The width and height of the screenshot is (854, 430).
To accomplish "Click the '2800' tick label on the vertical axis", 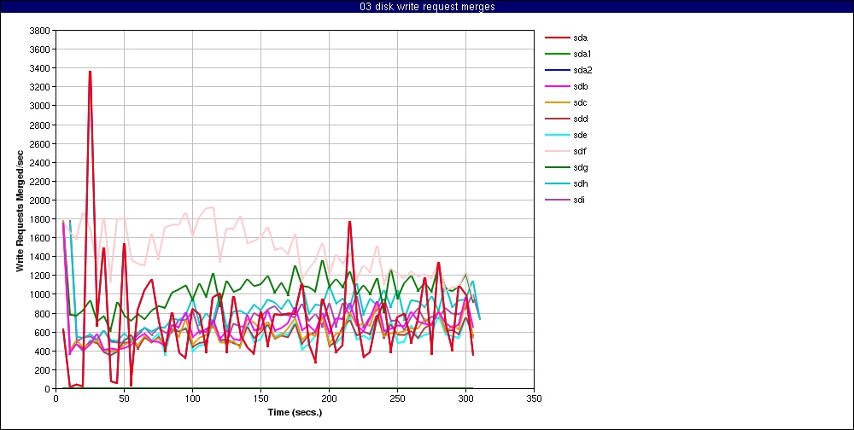I will click(x=41, y=125).
